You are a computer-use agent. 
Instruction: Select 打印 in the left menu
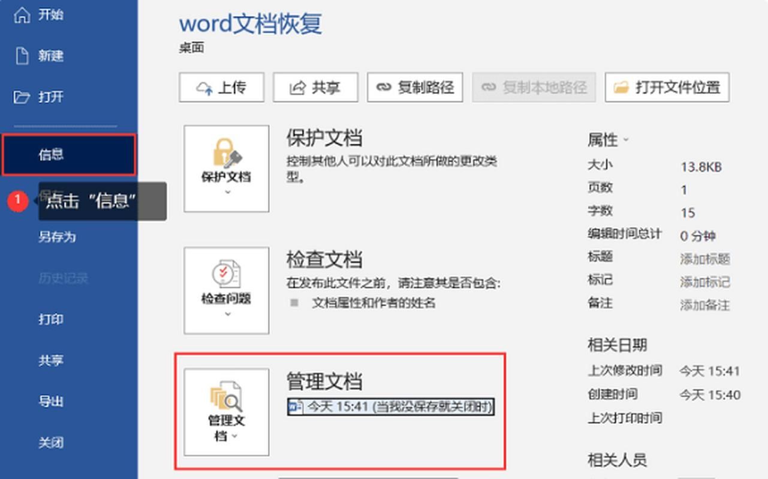coord(51,320)
